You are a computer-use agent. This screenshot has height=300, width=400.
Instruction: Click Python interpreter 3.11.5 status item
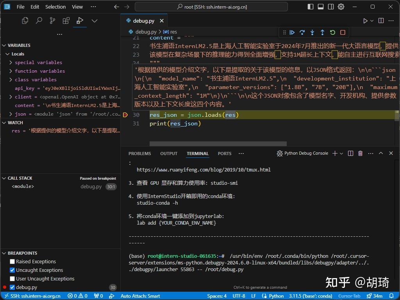point(311,296)
